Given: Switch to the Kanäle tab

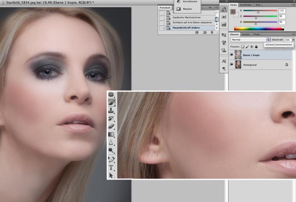Looking at the screenshot, I should coord(246,34).
